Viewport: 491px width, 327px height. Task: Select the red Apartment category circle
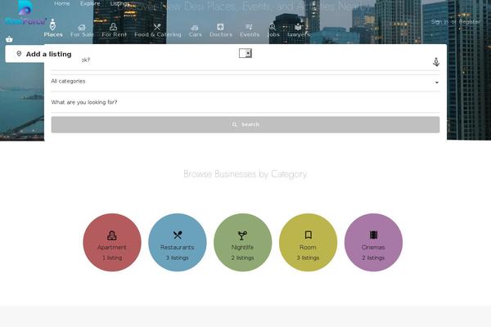pos(112,243)
